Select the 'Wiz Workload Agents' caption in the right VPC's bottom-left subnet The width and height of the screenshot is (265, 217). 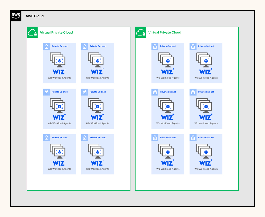click(168, 169)
